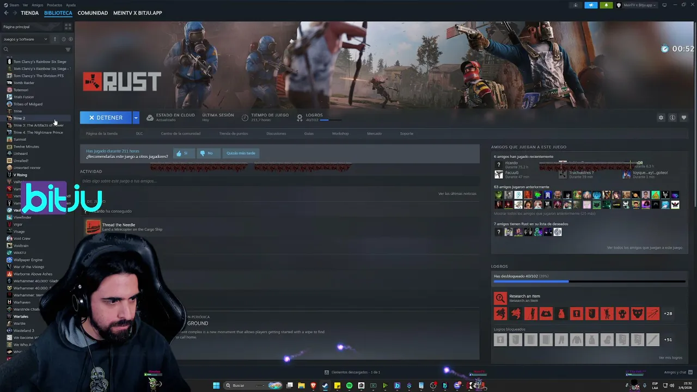
Task: Select Wallpaper Engine in library list
Action: 28,260
